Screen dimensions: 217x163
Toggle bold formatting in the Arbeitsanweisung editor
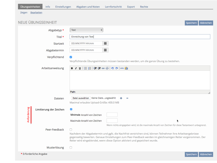pyautogui.click(x=72, y=68)
